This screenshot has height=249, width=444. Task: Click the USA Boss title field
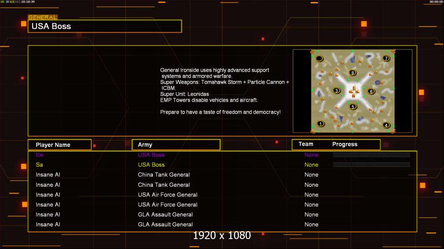[x=105, y=26]
